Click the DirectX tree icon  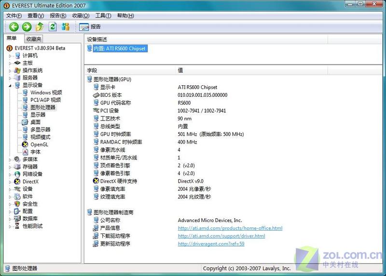click(x=17, y=182)
